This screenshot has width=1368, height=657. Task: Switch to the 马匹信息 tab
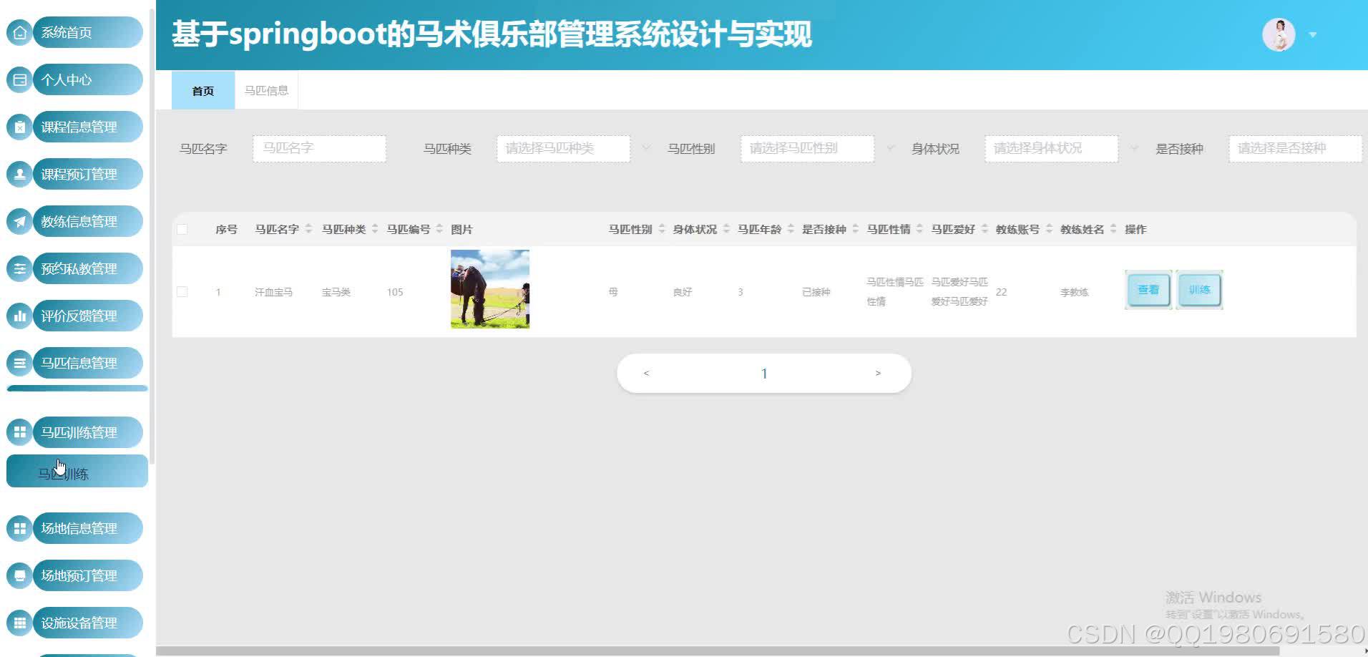(265, 89)
